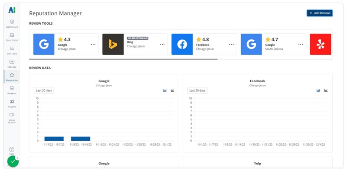Select the Weather sidebar icon
This screenshot has width=347, height=174.
tap(12, 89)
